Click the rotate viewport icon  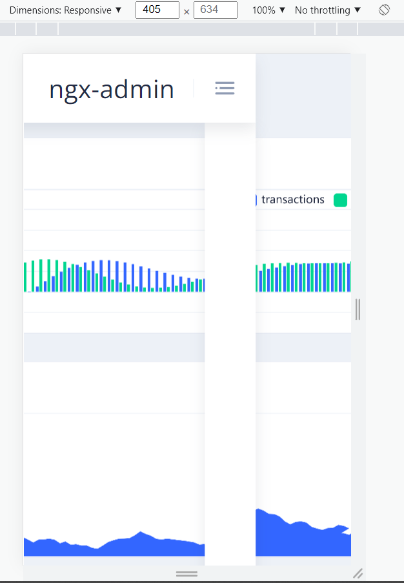[384, 10]
